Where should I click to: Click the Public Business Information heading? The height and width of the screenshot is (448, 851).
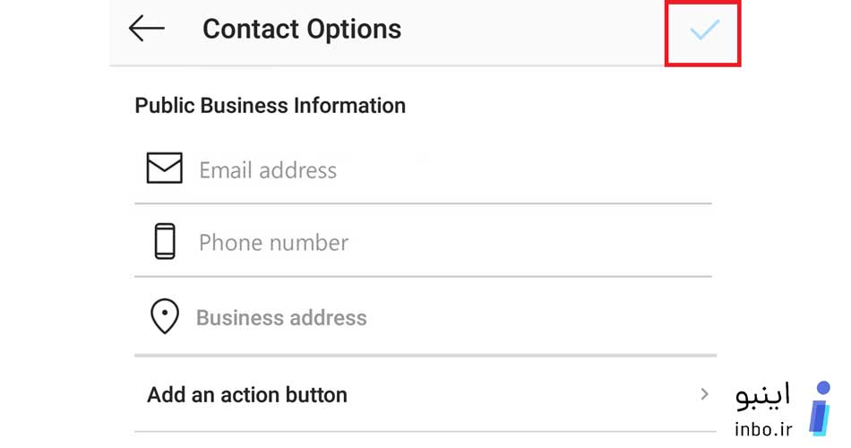click(x=271, y=106)
